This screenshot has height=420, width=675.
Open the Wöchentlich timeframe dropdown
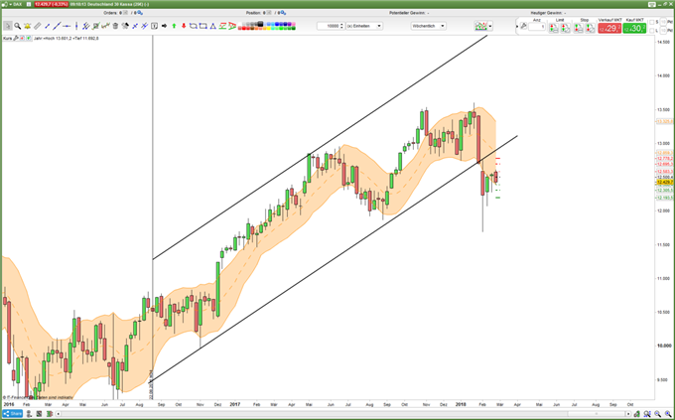click(x=428, y=26)
